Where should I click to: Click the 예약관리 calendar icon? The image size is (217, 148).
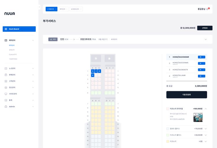(x=6, y=40)
